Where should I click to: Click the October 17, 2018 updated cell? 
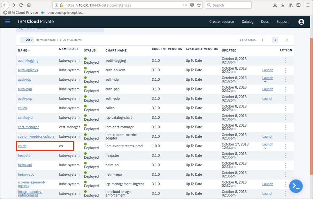(235, 146)
